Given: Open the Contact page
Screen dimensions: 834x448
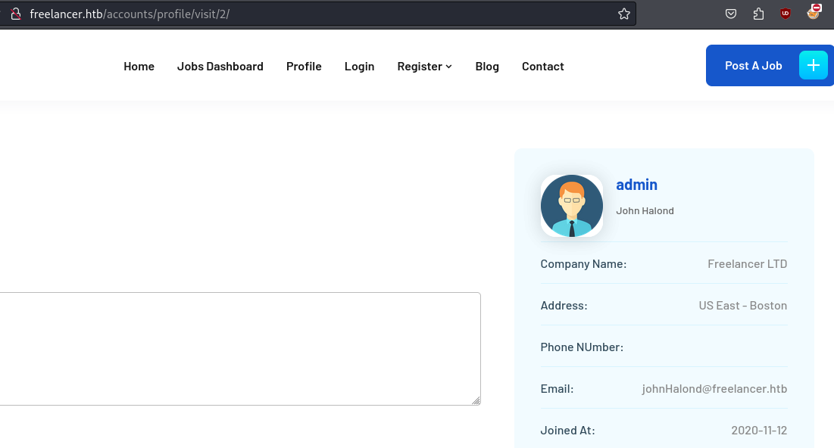Looking at the screenshot, I should pos(542,67).
